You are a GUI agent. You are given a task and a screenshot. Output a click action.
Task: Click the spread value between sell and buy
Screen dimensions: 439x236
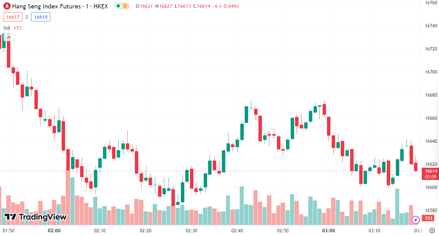pyautogui.click(x=27, y=17)
